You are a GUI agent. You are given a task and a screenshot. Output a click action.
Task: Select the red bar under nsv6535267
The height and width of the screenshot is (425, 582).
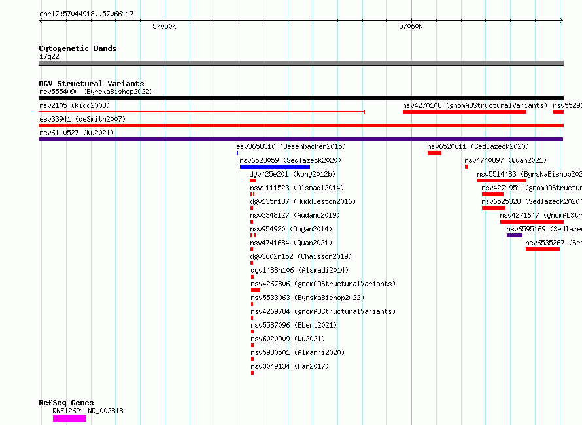[543, 249]
